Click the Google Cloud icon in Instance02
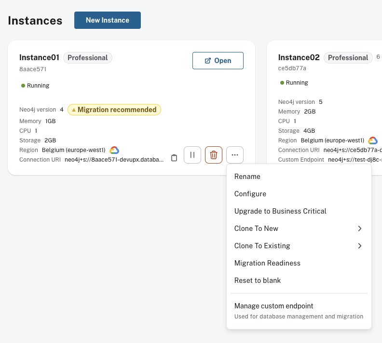Viewport: 382px width, 343px height. pyautogui.click(x=373, y=140)
